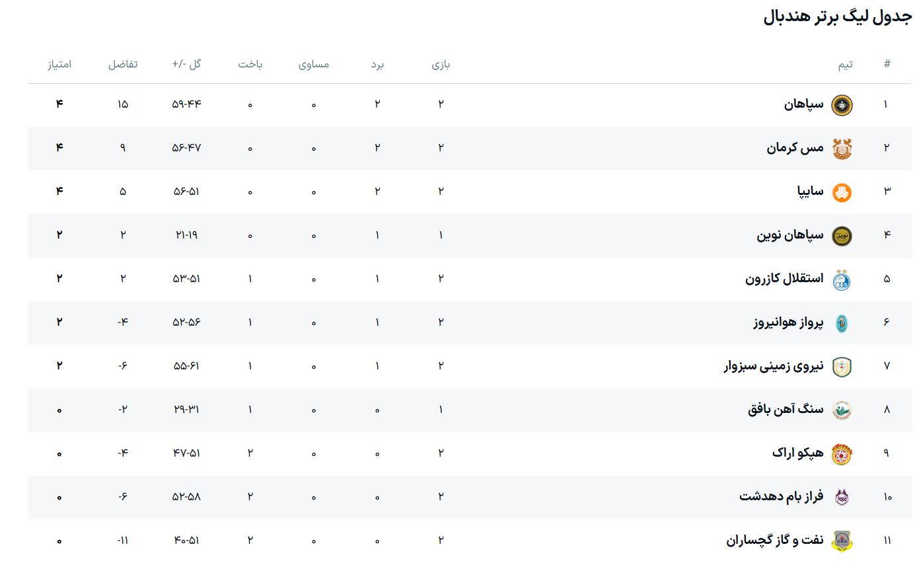917x565 pixels.
Task: Click the تفاضل column header
Action: pos(123,64)
